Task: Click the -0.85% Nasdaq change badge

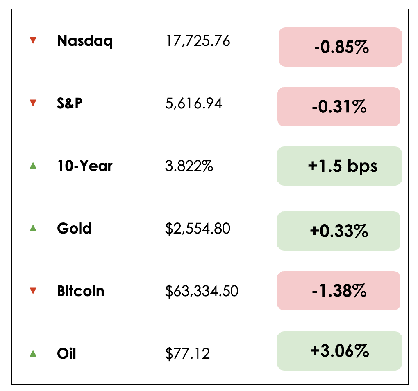Action: pyautogui.click(x=340, y=47)
